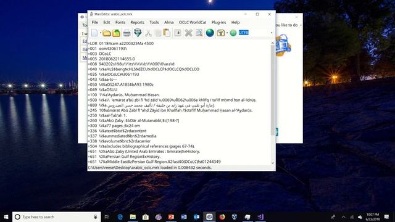Screen dimensions: 395x222
Task: Paste from the clipboard icon
Action: 167,33
